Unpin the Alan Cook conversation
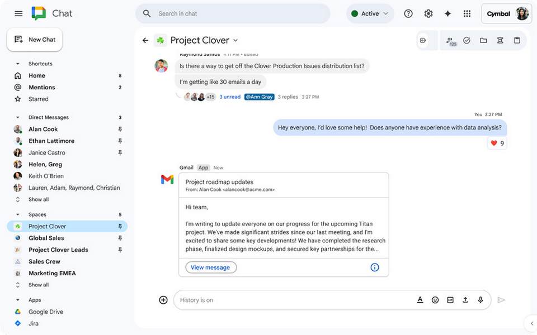 (120, 130)
